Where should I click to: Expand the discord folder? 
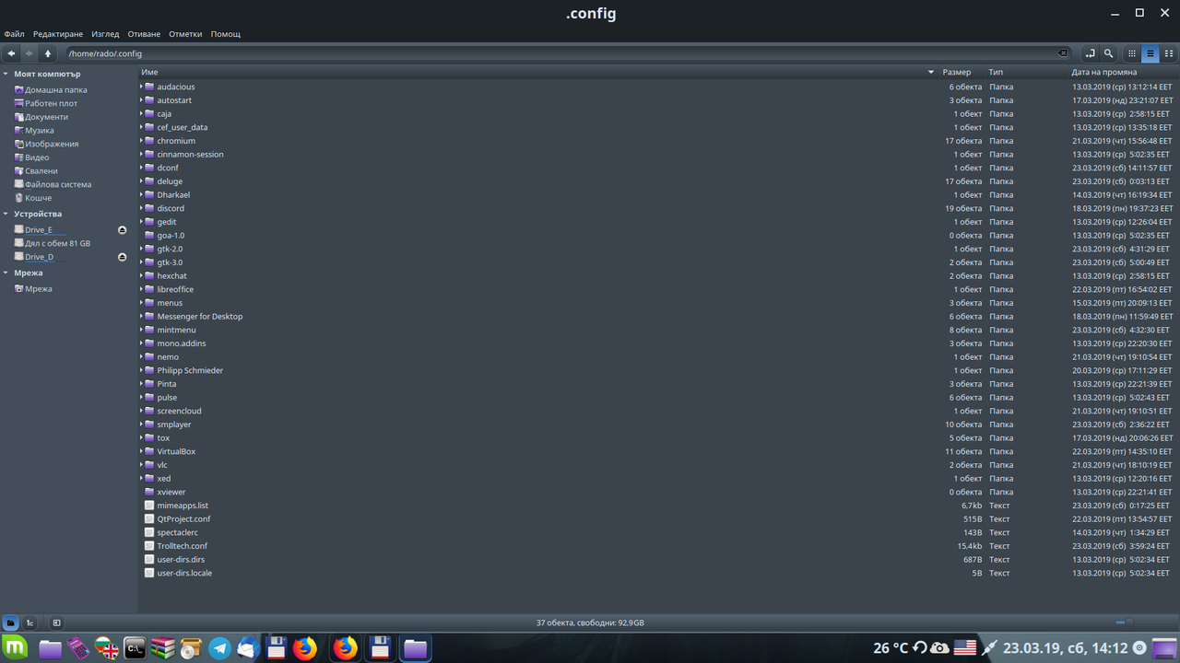point(142,208)
